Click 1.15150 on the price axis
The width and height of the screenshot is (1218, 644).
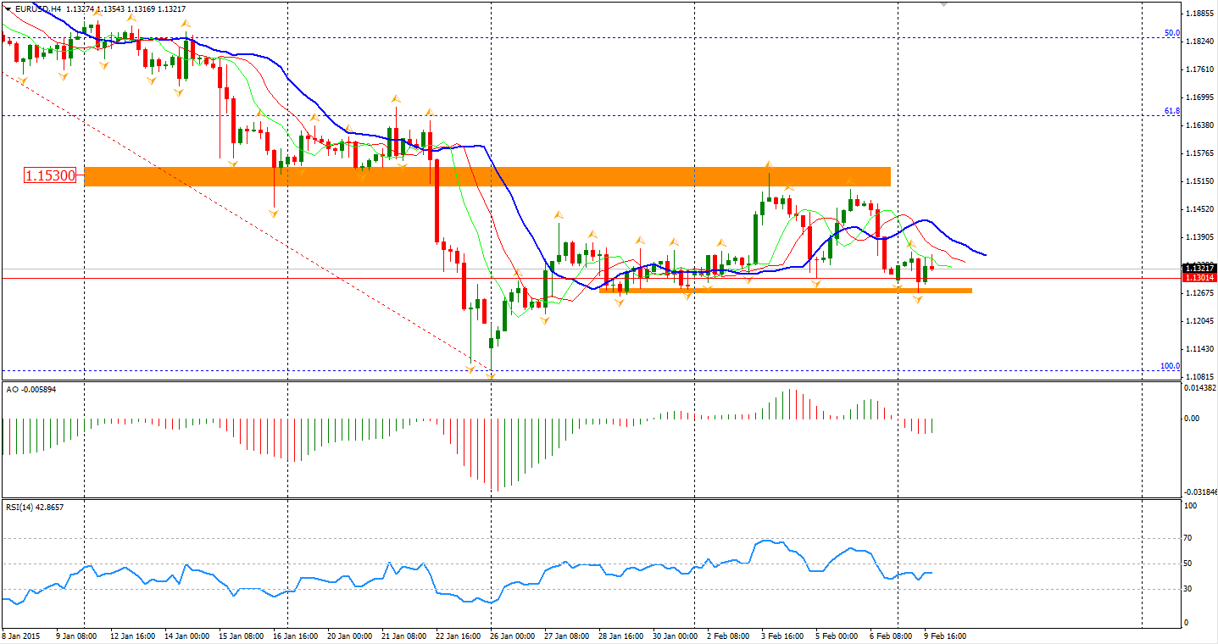(1199, 181)
